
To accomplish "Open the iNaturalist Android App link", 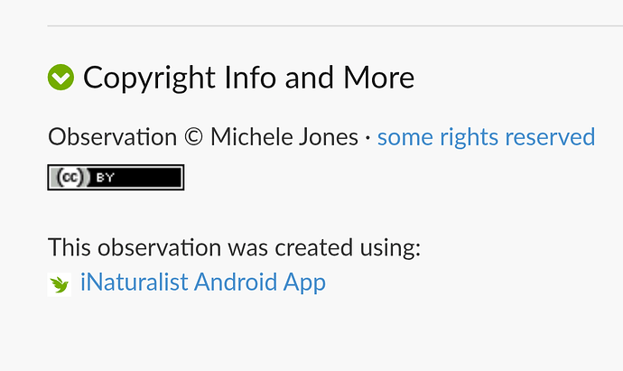I will [202, 283].
